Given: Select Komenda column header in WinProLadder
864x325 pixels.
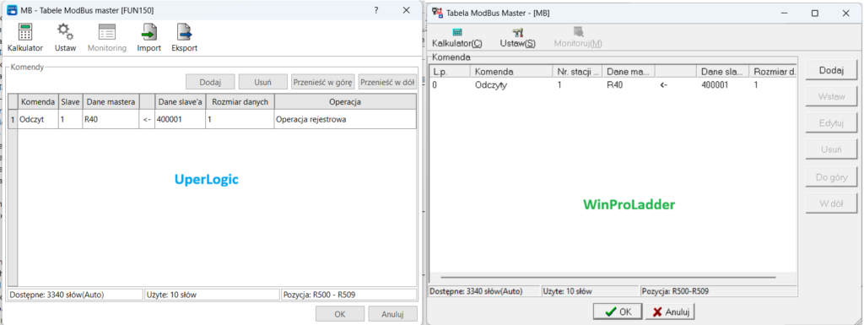Looking at the screenshot, I should coord(511,71).
